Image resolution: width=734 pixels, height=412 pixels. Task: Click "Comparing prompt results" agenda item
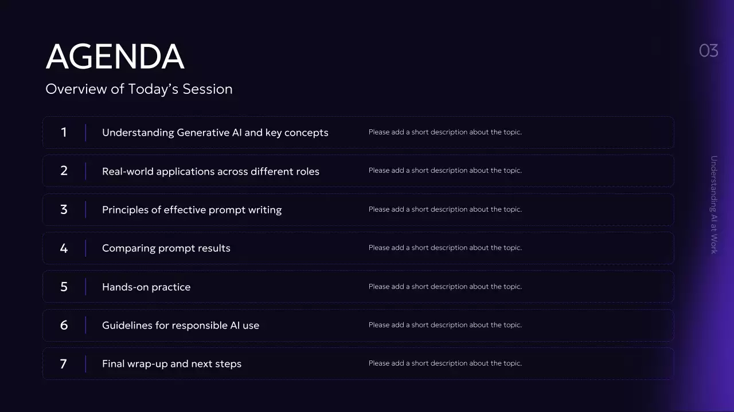coord(166,248)
